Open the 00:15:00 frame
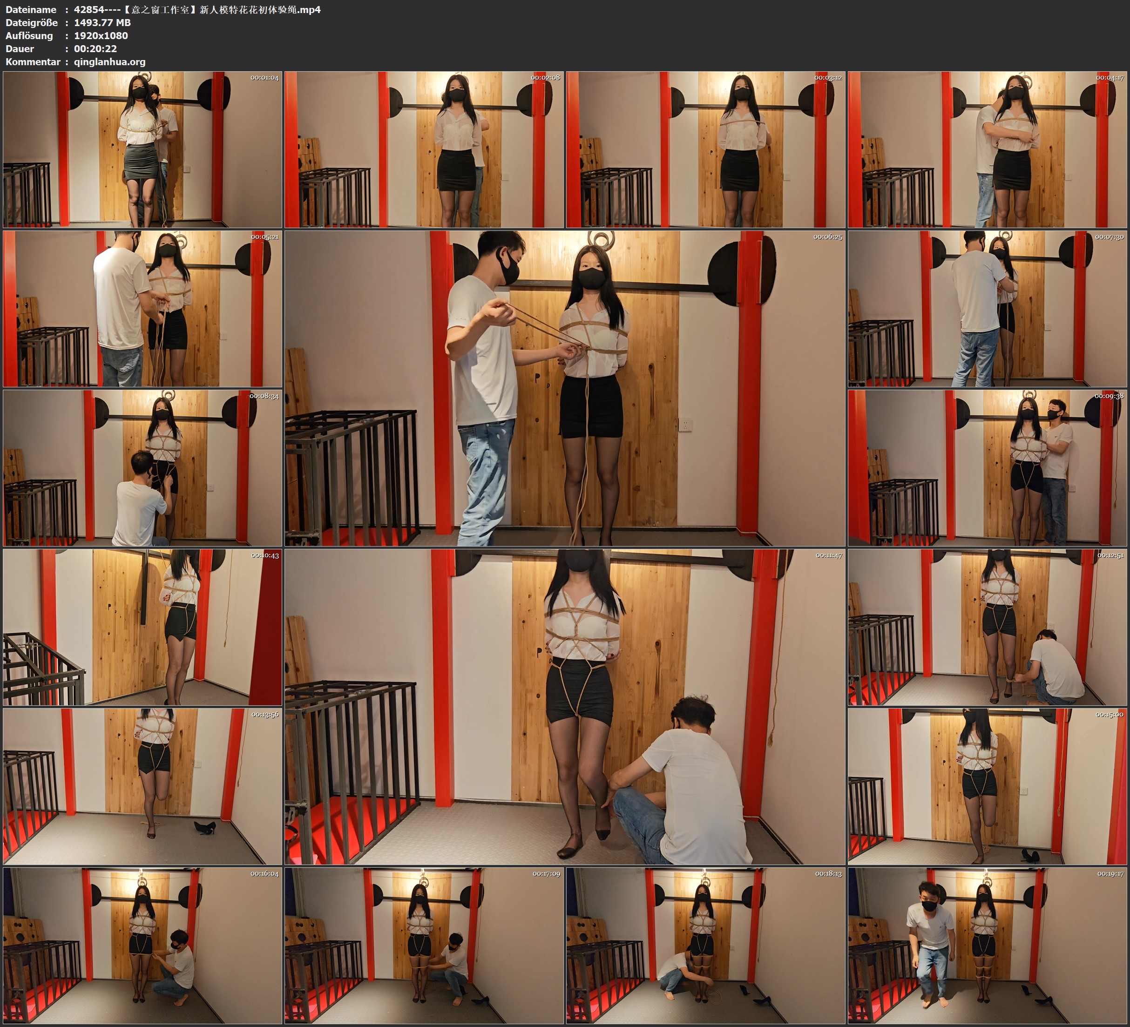 (x=987, y=786)
